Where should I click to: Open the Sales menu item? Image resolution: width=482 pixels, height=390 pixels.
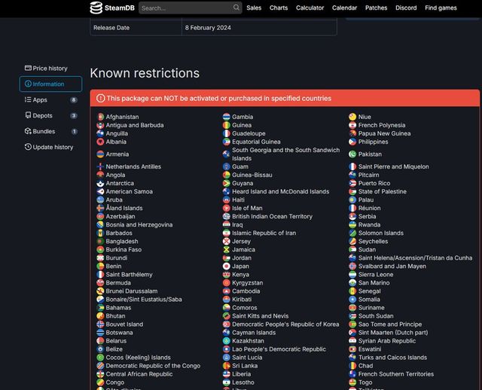click(254, 8)
